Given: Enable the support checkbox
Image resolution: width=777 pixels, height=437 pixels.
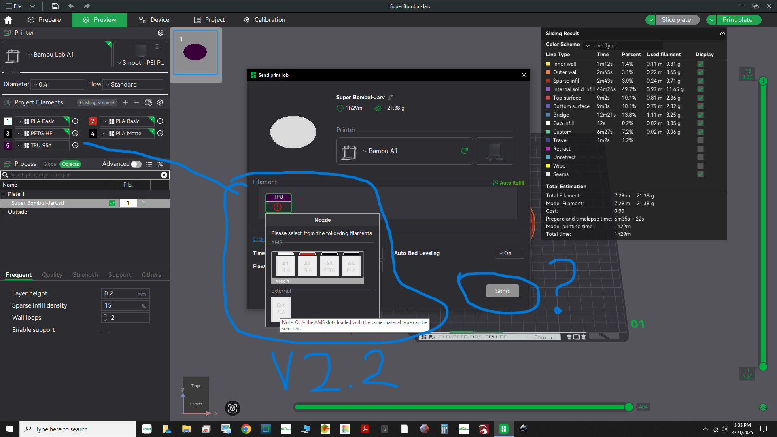Looking at the screenshot, I should point(105,330).
